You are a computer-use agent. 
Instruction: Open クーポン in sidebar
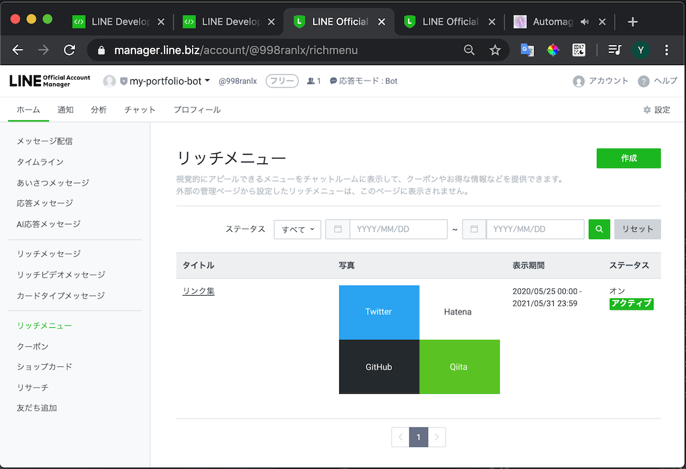point(32,347)
